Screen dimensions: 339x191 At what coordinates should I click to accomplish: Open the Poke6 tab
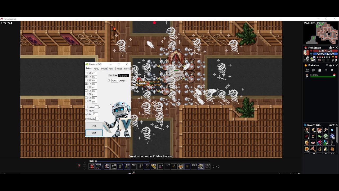[x=127, y=69]
